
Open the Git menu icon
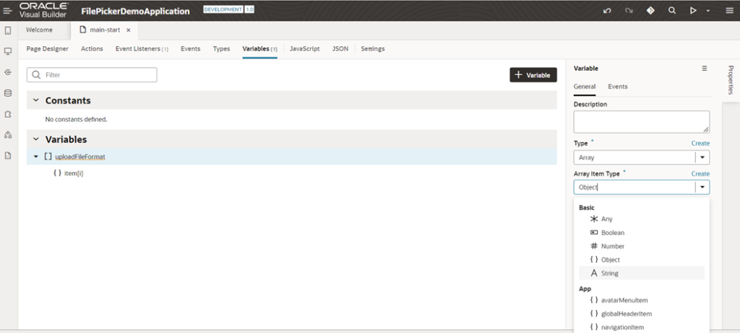pos(650,11)
